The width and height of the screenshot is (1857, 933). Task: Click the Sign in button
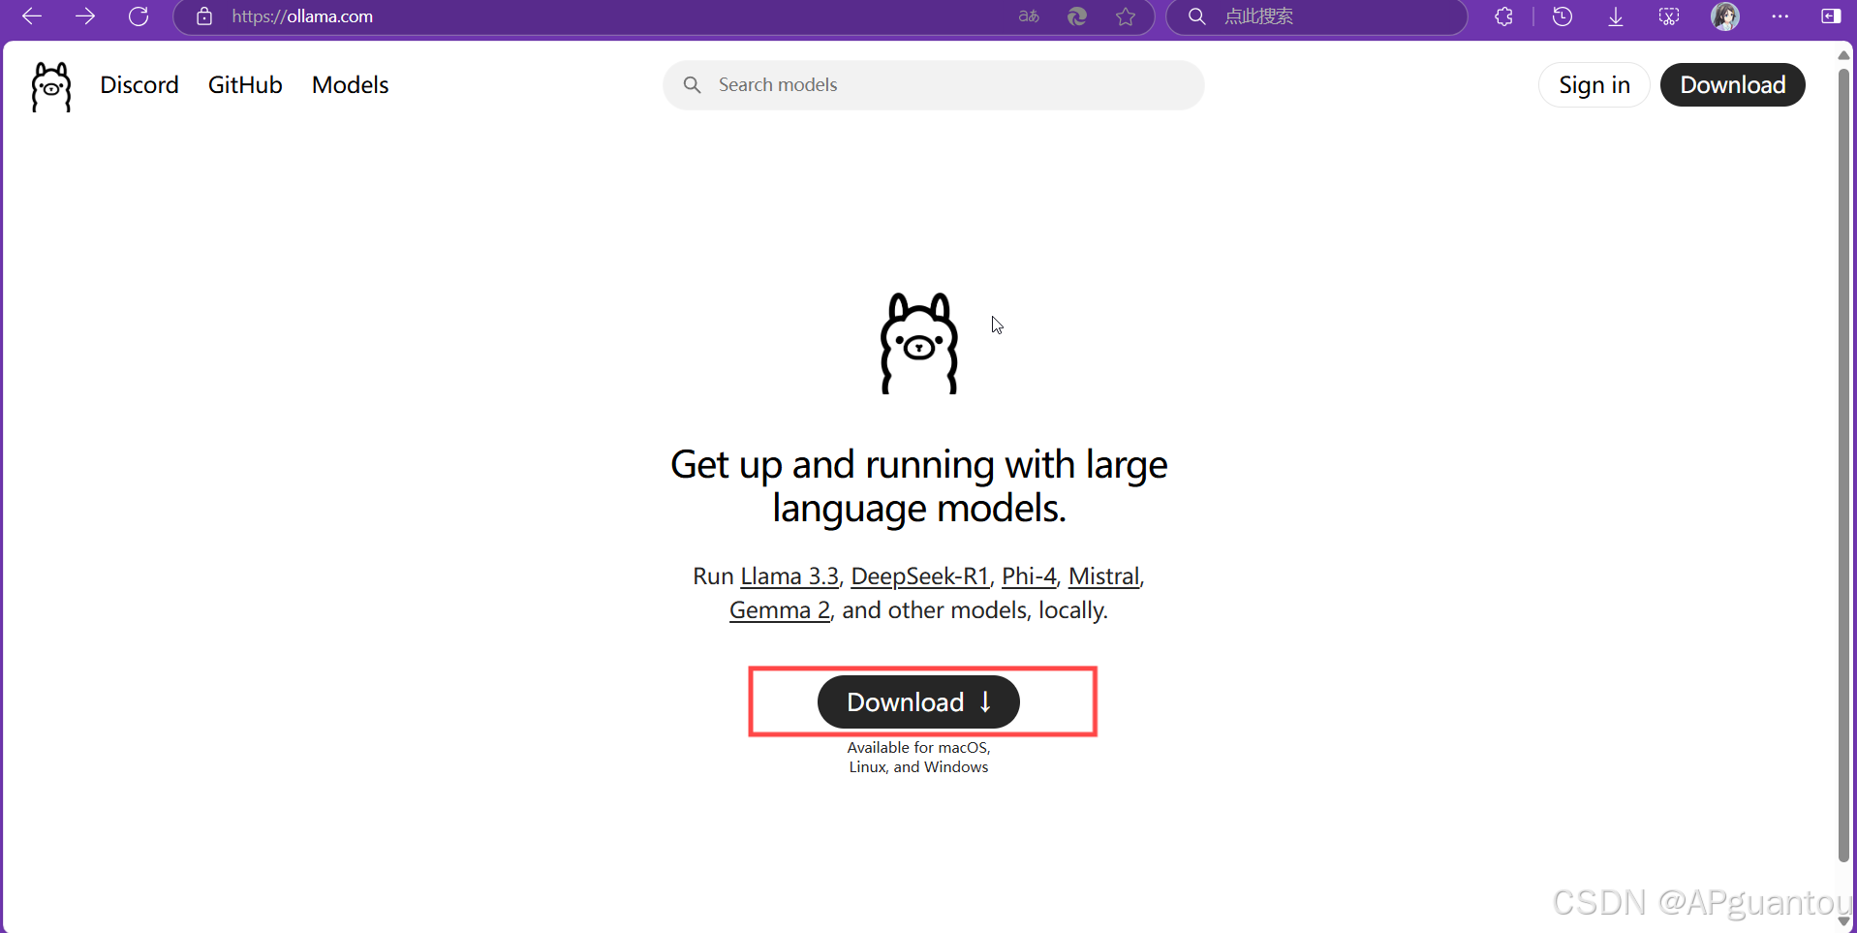[x=1594, y=85]
